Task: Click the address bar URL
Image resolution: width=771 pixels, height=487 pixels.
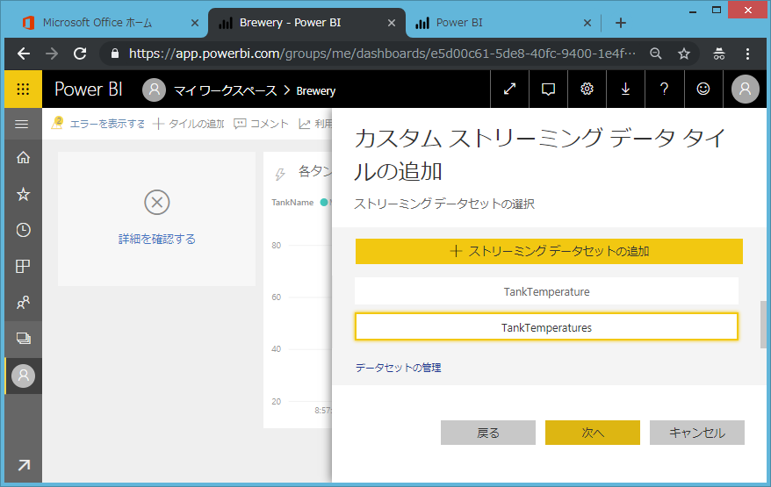Action: (382, 54)
